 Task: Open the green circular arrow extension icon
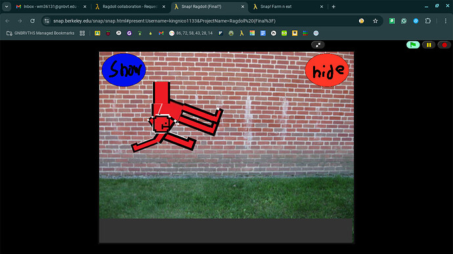[404, 21]
